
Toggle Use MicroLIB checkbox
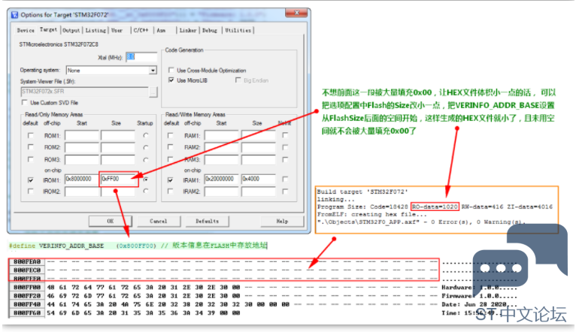pyautogui.click(x=171, y=80)
